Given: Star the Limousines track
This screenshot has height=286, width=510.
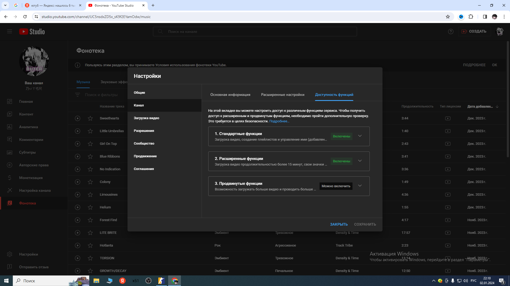Looking at the screenshot, I should click(90, 195).
